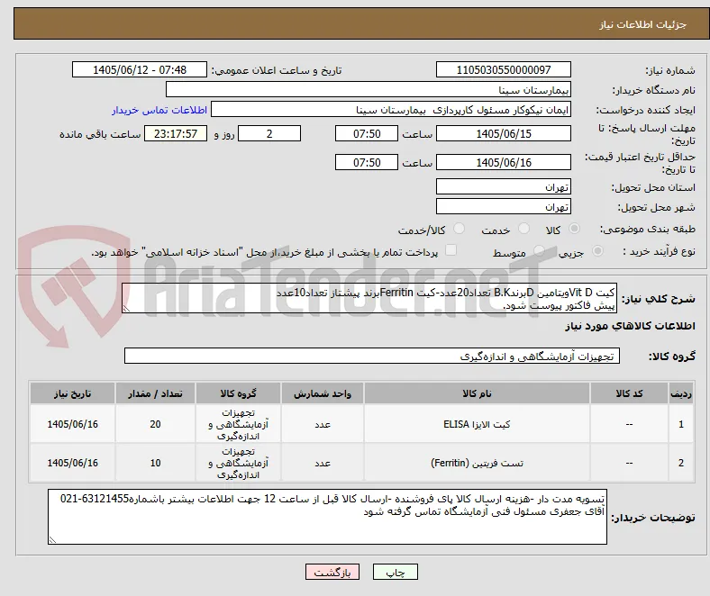Select the جزیی purchase type radio
This screenshot has height=596, width=710.
click(x=597, y=250)
